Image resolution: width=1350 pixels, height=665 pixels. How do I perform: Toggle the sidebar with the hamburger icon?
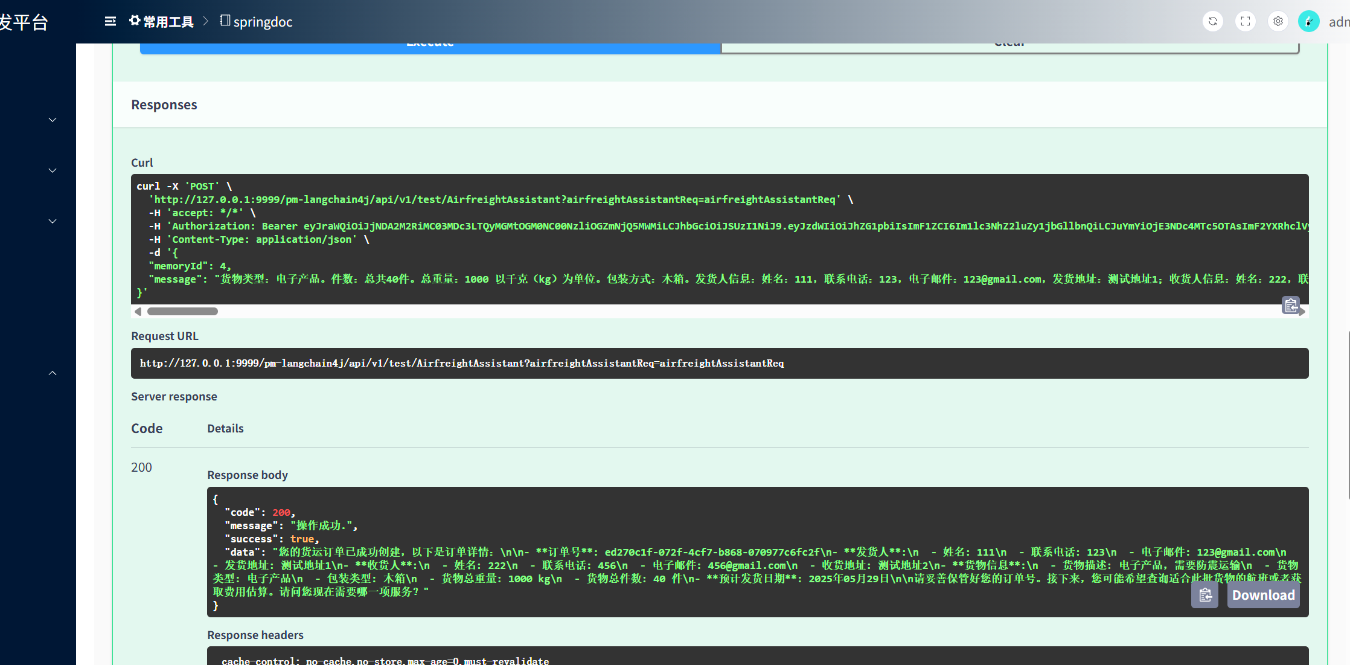(110, 22)
